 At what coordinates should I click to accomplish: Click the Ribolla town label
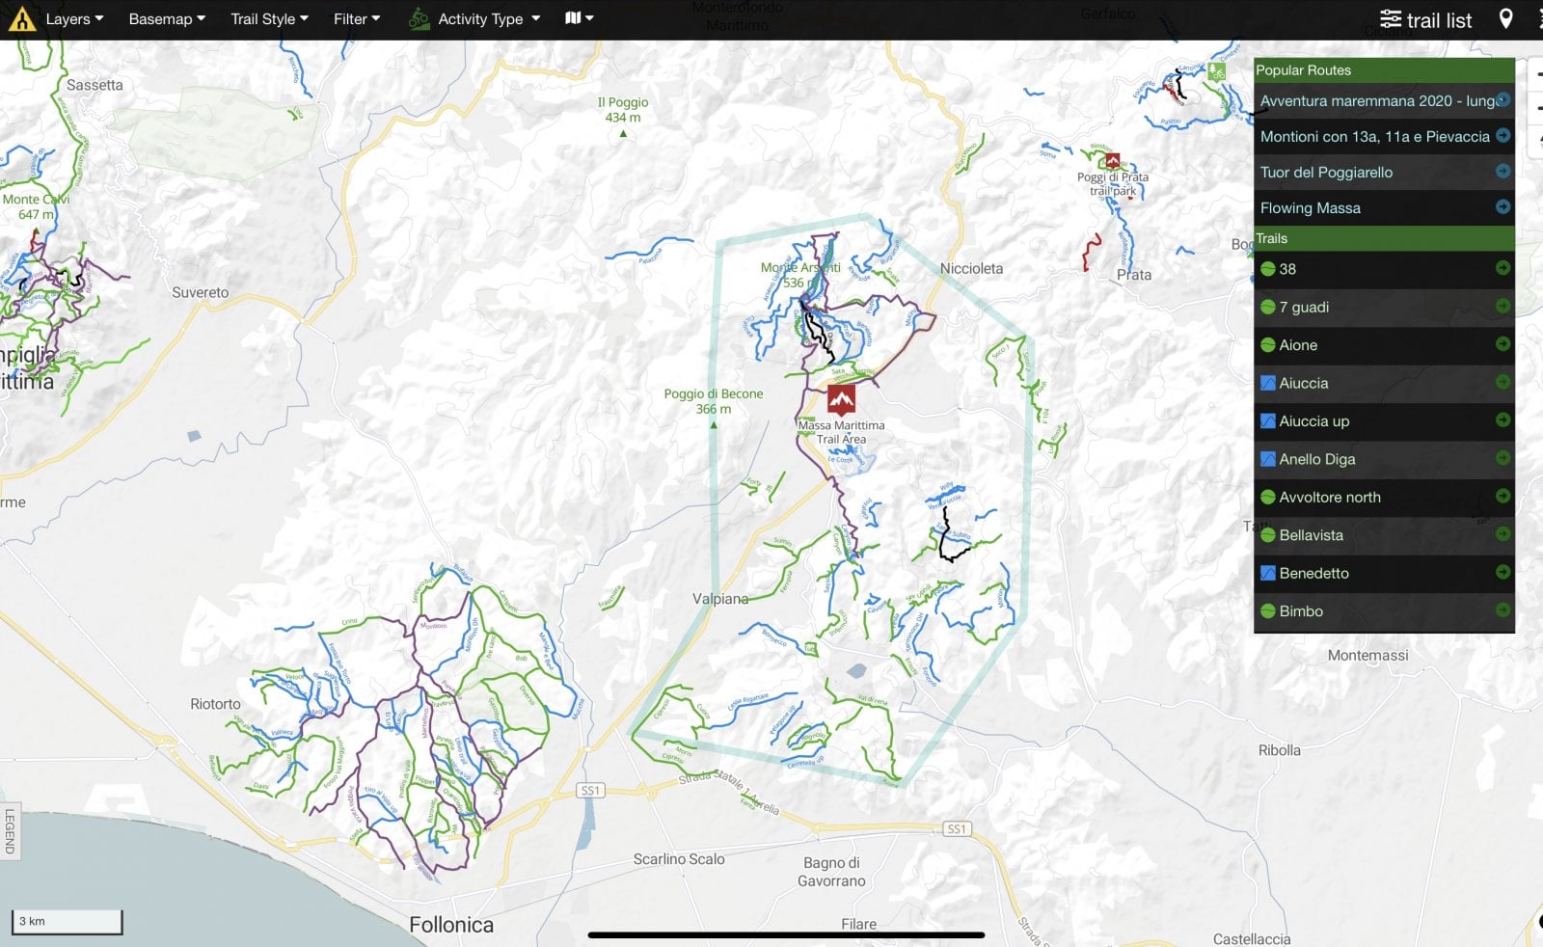[x=1279, y=750]
